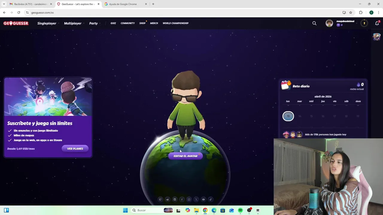The width and height of the screenshot is (383, 215).
Task: Open the COMMUNITY nav item
Action: point(128,23)
